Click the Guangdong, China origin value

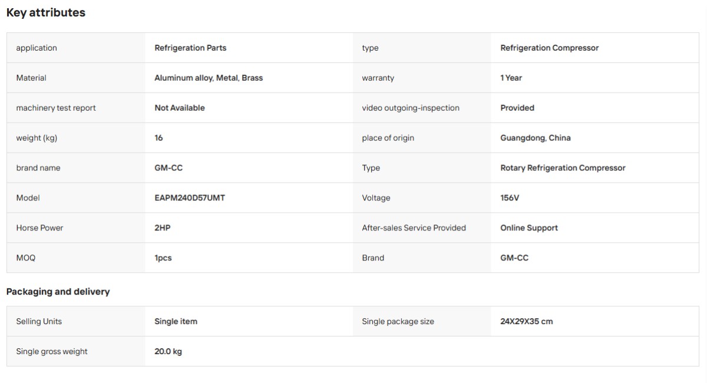coord(536,138)
